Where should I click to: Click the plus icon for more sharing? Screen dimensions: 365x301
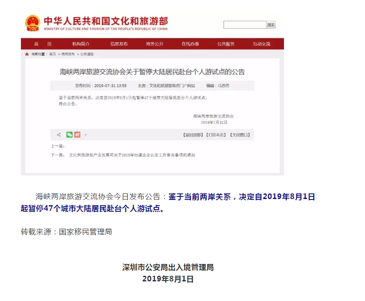[86, 135]
